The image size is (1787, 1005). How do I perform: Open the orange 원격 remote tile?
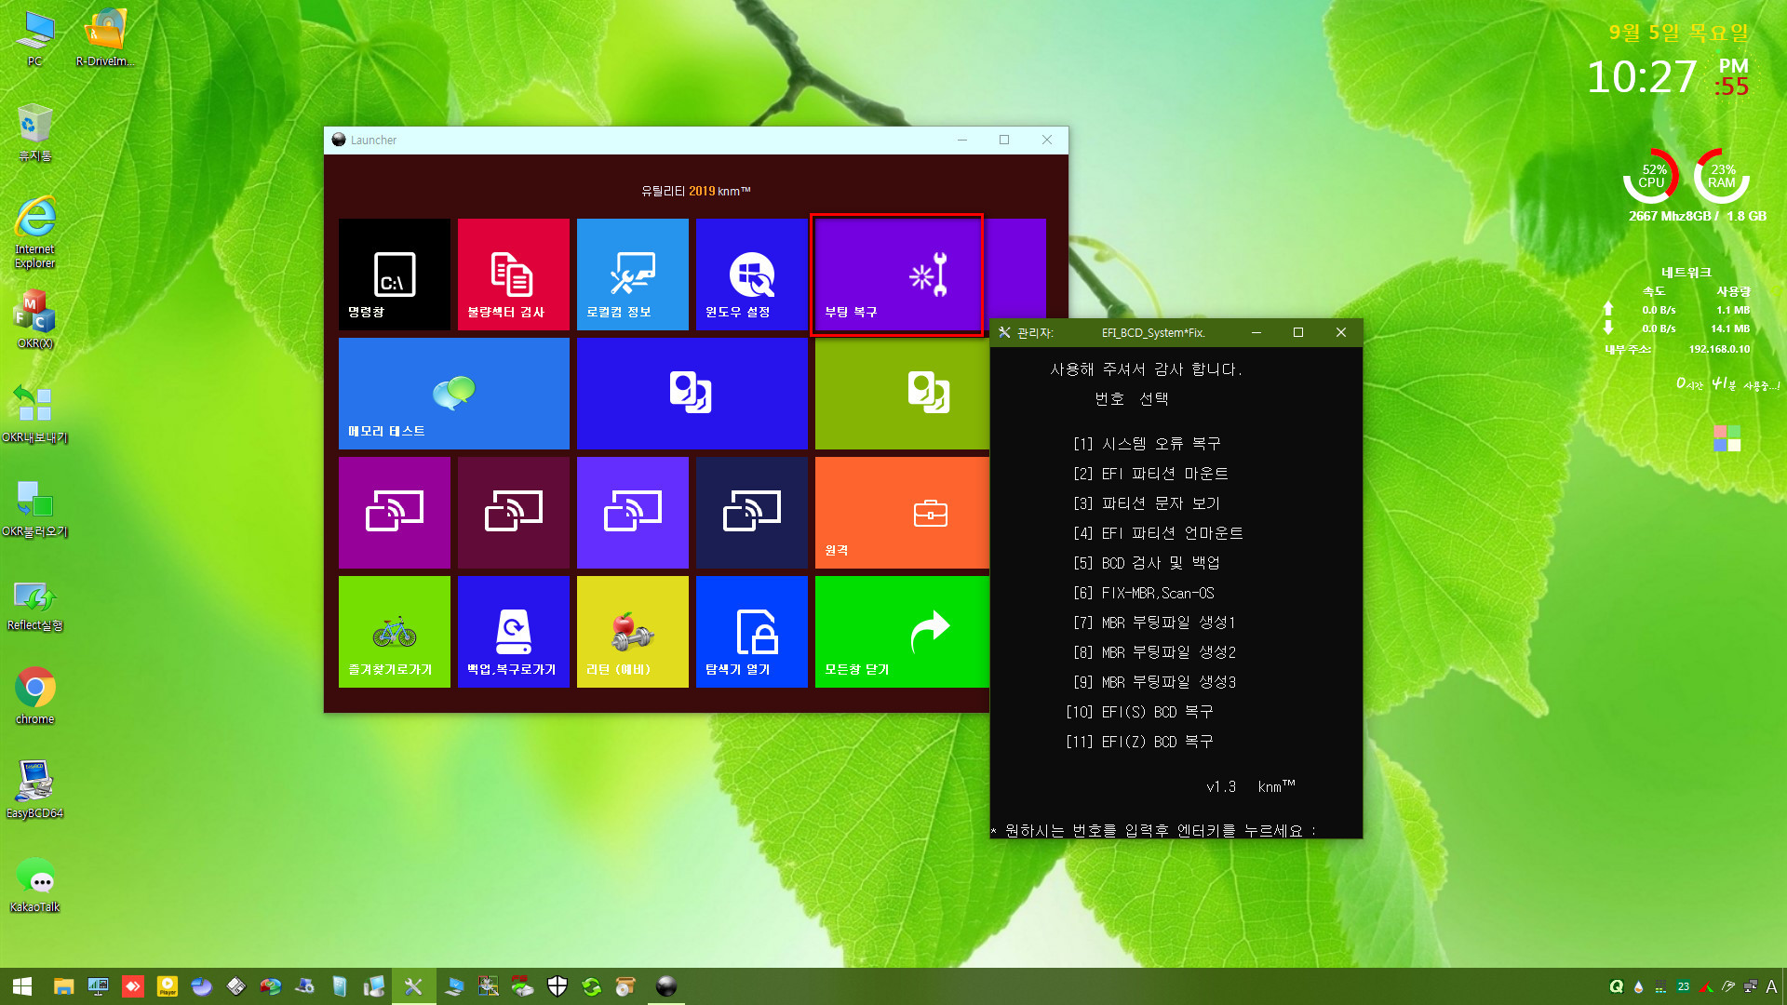[902, 513]
